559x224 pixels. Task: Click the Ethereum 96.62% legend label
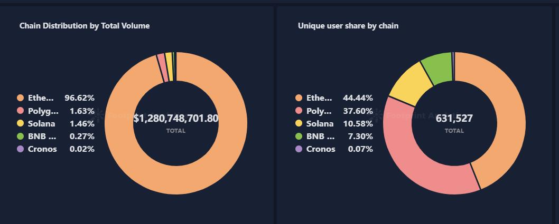pyautogui.click(x=41, y=98)
